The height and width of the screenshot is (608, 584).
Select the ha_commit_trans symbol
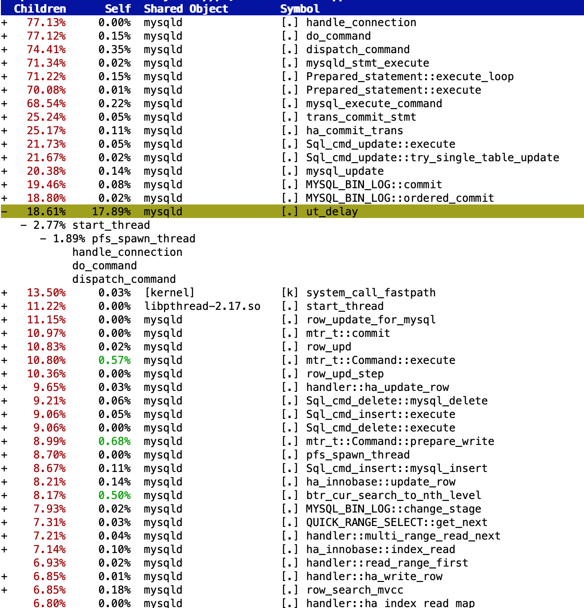point(355,131)
